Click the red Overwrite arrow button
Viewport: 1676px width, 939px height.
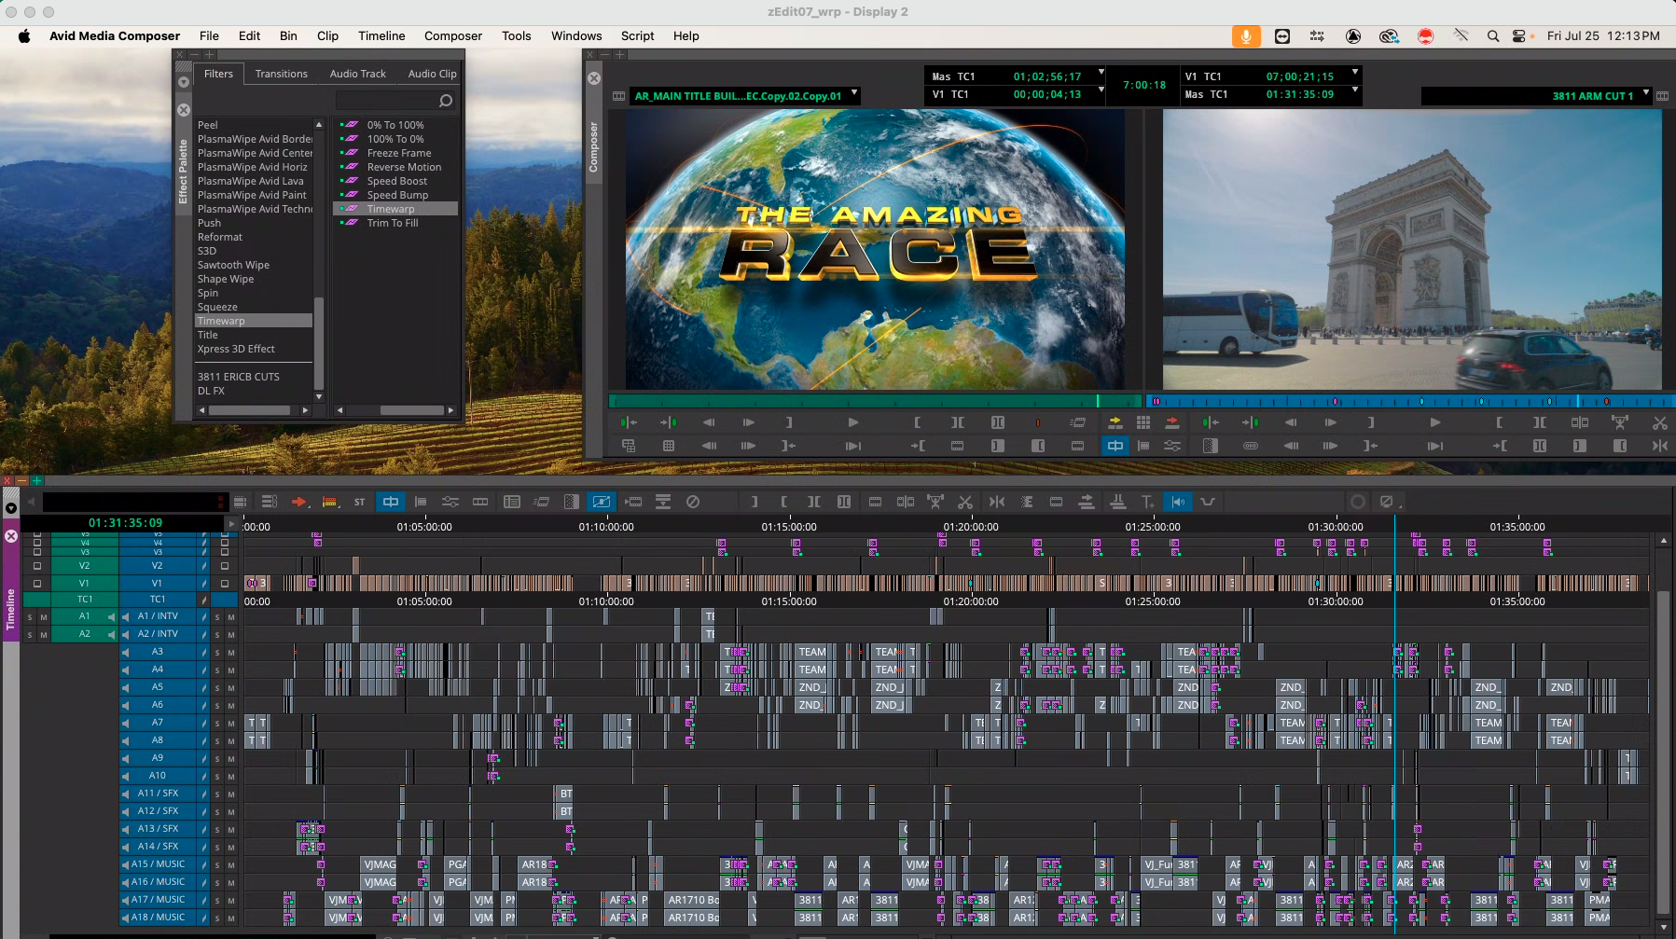coord(1172,422)
